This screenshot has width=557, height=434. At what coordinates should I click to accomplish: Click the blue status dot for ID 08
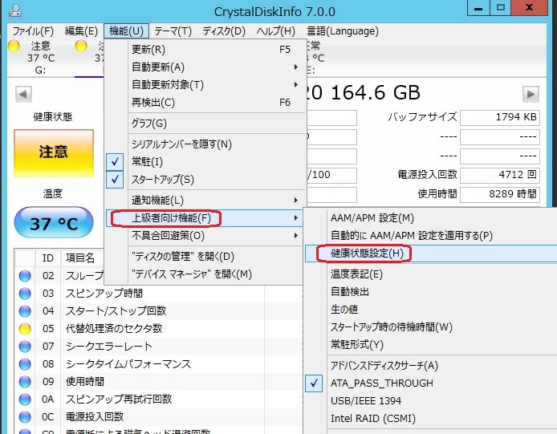[25, 364]
